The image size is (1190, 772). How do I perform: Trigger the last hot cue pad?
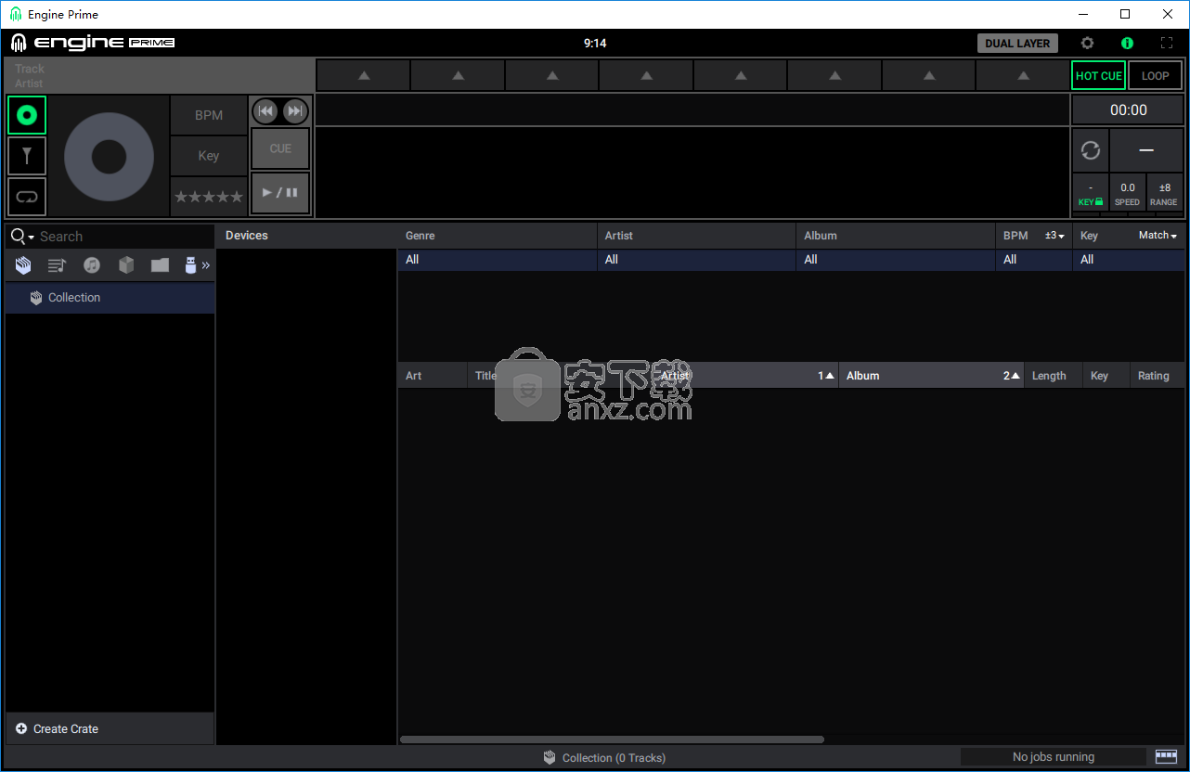pos(1023,75)
